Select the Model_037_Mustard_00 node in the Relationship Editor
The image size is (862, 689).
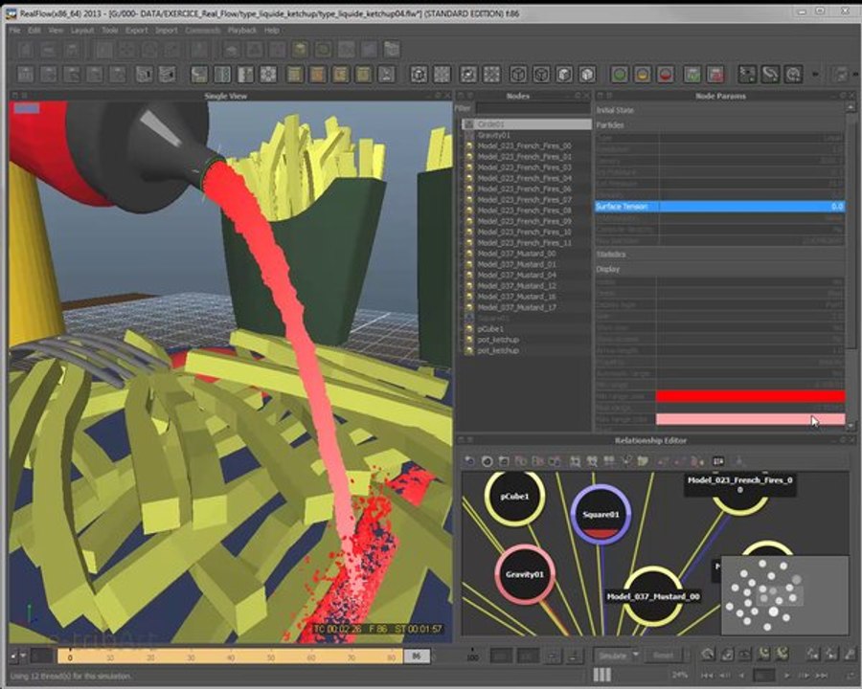click(653, 597)
